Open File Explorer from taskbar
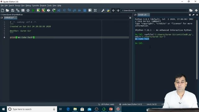The height and width of the screenshot is (112, 199). pos(75,109)
